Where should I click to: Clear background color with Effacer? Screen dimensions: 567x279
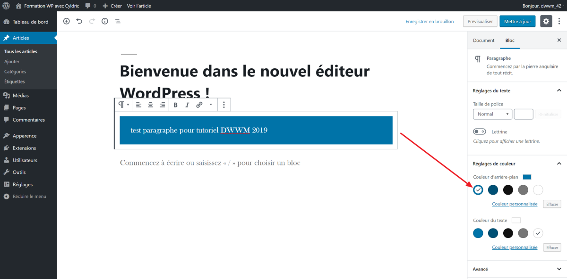(552, 204)
